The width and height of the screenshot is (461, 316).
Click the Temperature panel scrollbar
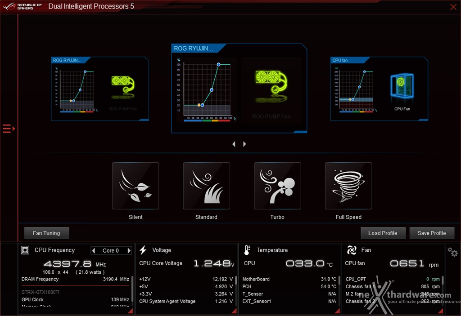pos(339,280)
